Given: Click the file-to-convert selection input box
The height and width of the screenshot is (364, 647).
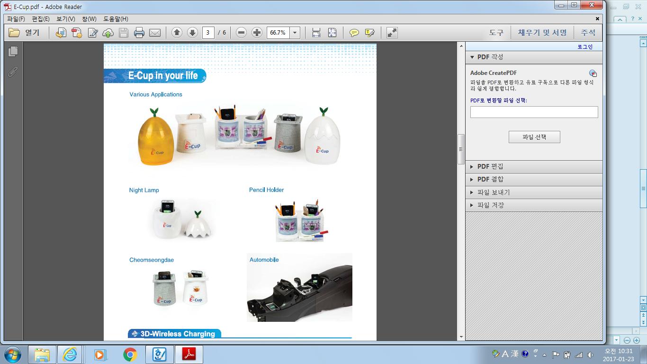Looking at the screenshot, I should coord(534,112).
